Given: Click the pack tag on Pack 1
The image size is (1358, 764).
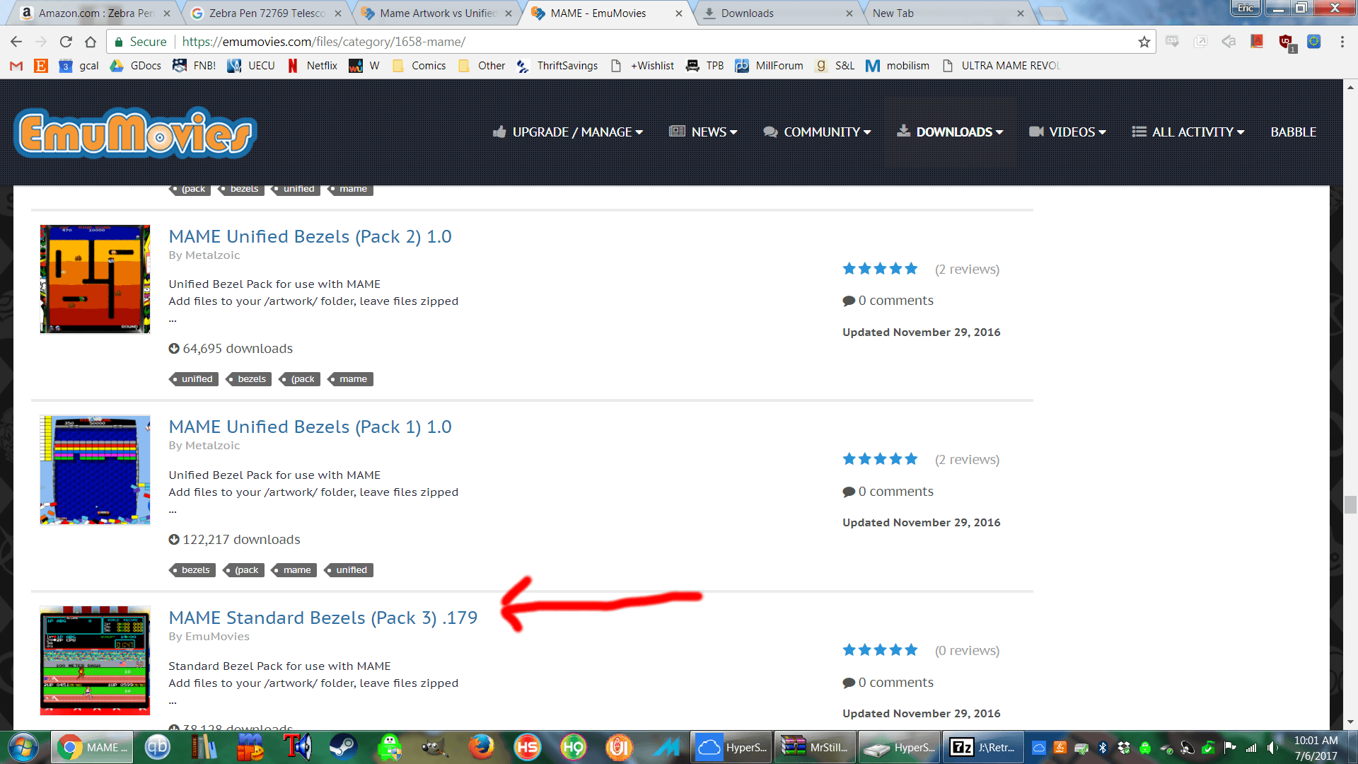Looking at the screenshot, I should 245,569.
